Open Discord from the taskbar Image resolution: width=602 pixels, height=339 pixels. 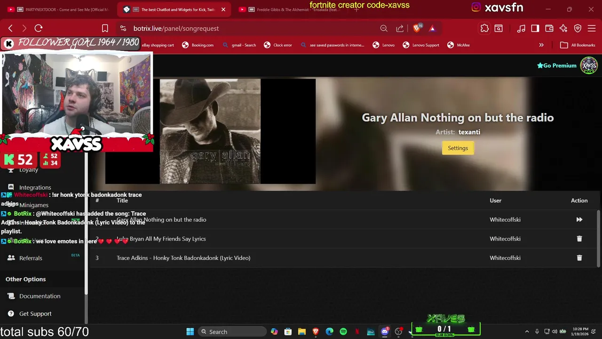tap(385, 332)
